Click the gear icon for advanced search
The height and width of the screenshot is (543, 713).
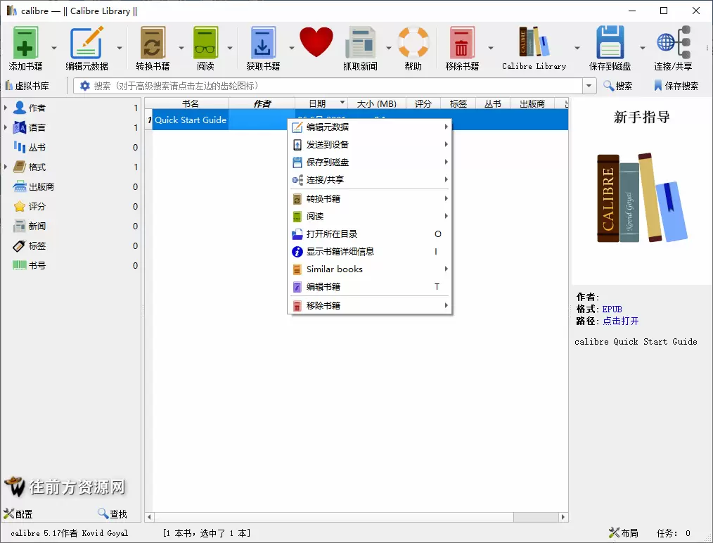[x=84, y=86]
